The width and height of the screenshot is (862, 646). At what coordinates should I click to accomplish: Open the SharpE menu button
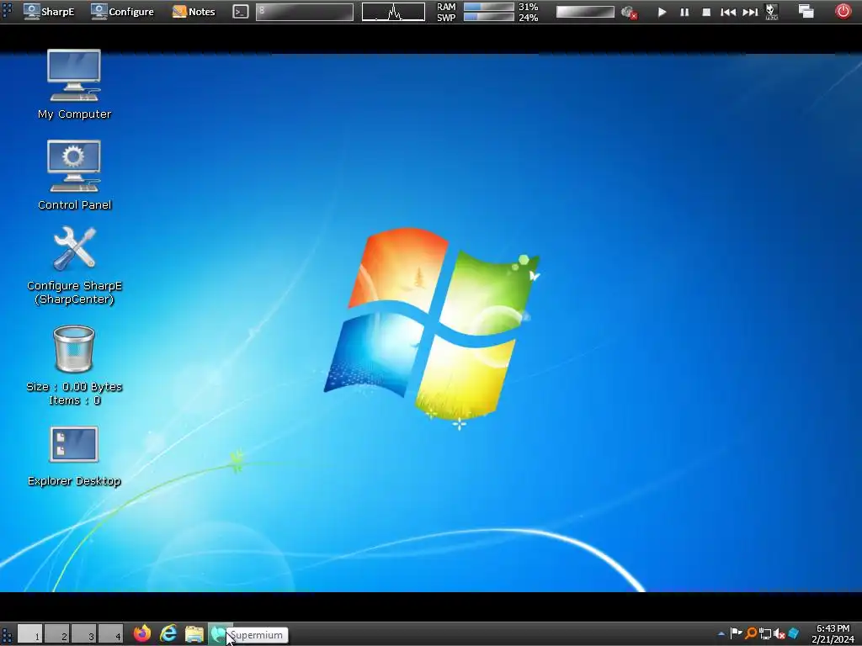pyautogui.click(x=49, y=12)
